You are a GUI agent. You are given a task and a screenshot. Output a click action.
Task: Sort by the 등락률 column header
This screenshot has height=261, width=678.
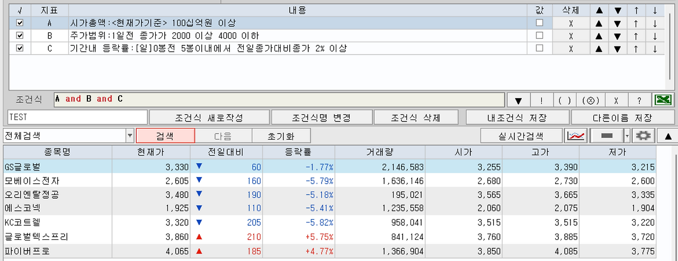click(x=299, y=152)
